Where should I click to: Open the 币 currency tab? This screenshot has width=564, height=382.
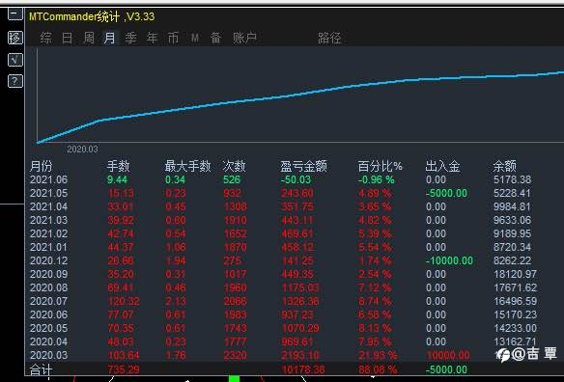tap(173, 38)
